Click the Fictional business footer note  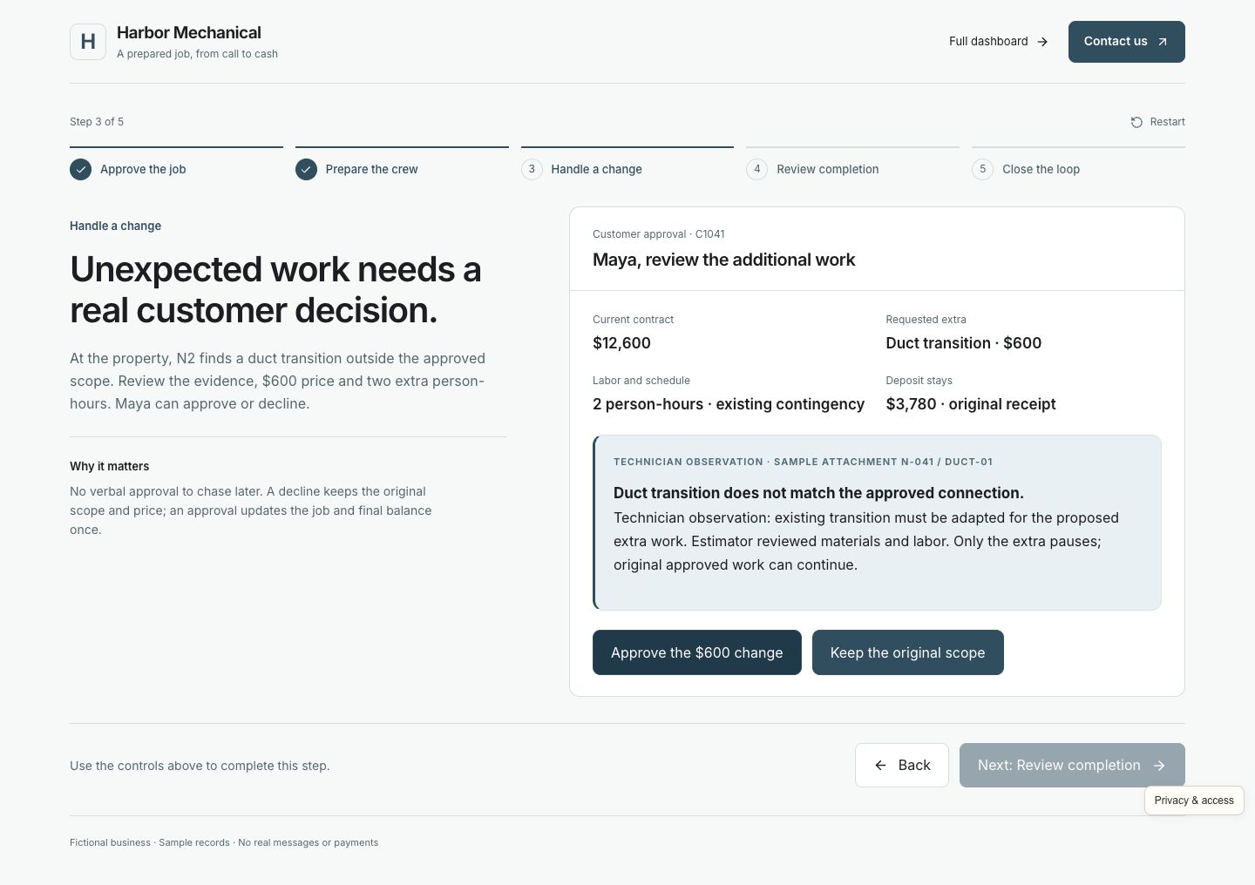point(224,842)
